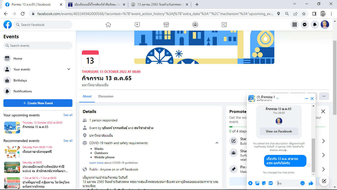Click See all for upcoming events
337x190 pixels.
point(68,115)
